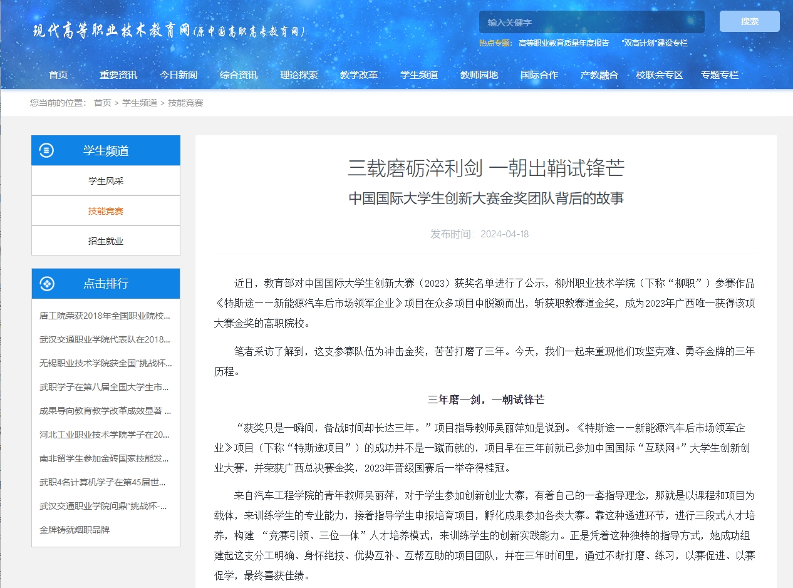
Task: Select 招生就业 in the sidebar
Action: (106, 241)
